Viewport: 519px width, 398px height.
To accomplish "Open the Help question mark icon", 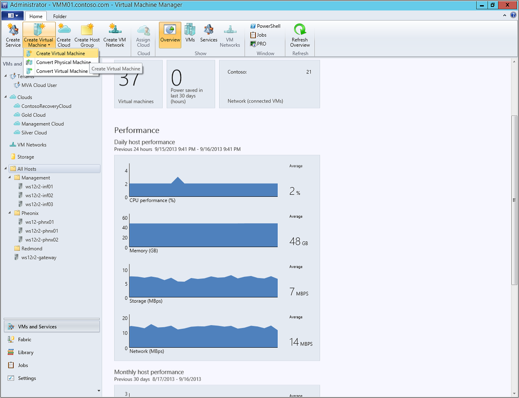I will 513,15.
